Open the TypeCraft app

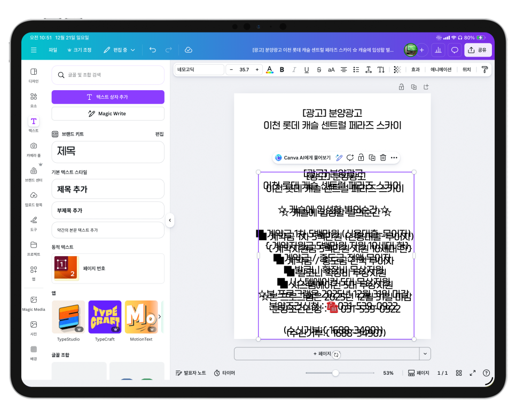pos(105,317)
